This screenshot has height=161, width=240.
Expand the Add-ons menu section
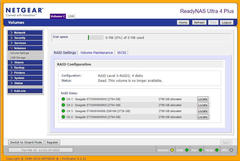25,91
